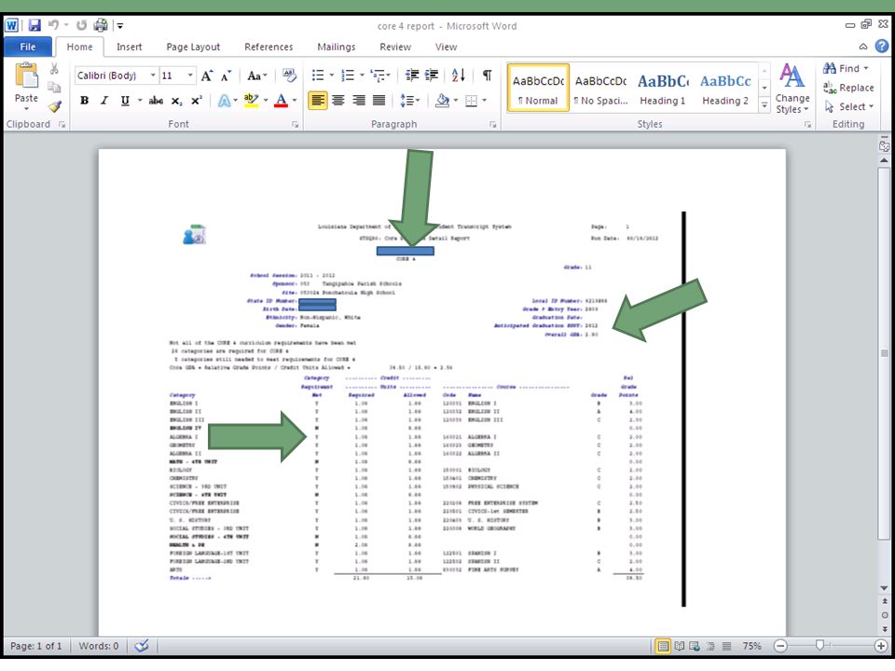Screen dimensions: 895x671
Task: Open the Numbering list dropdown arrow
Action: point(362,75)
